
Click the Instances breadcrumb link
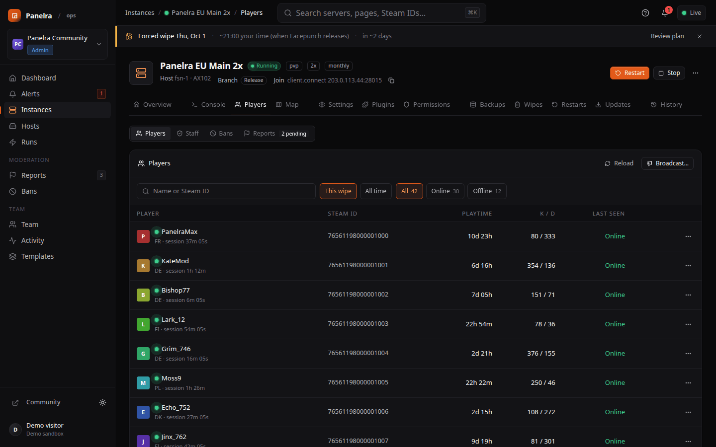click(140, 13)
